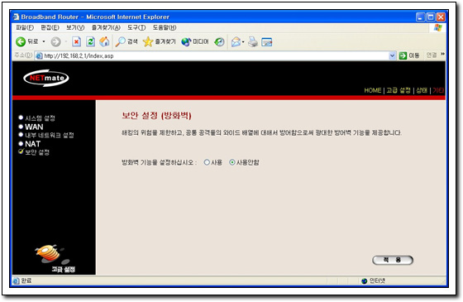Click the 적용 apply button
Viewport: 463px width, 302px height.
click(393, 260)
